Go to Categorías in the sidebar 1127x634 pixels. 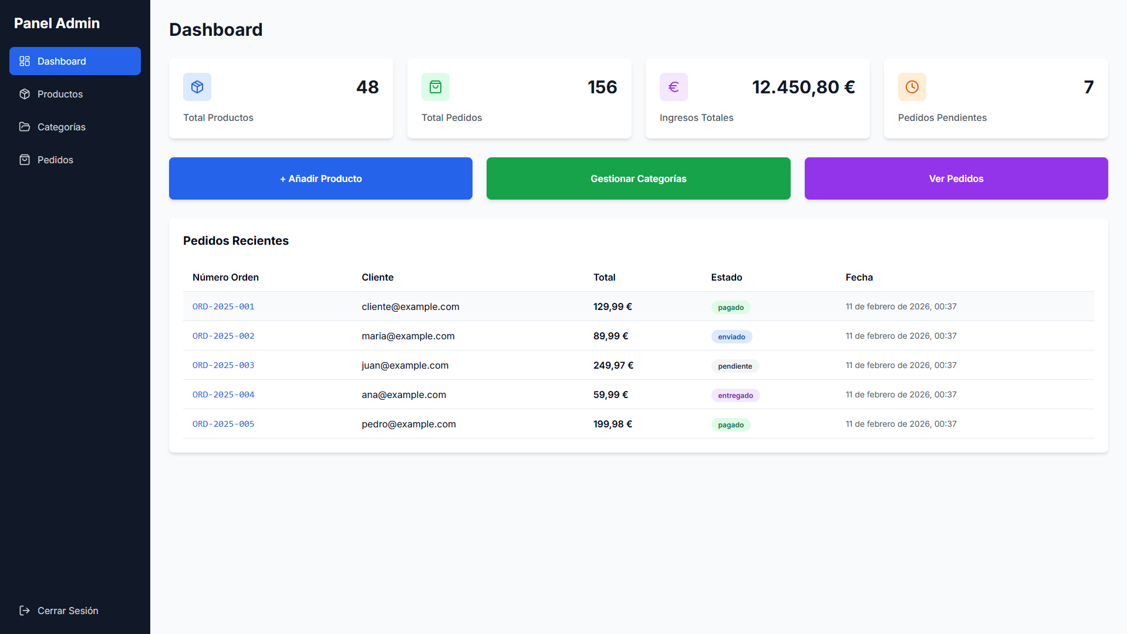(x=62, y=127)
